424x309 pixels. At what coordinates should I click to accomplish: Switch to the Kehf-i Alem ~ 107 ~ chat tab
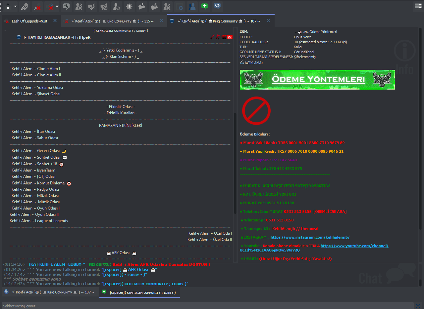[50, 292]
